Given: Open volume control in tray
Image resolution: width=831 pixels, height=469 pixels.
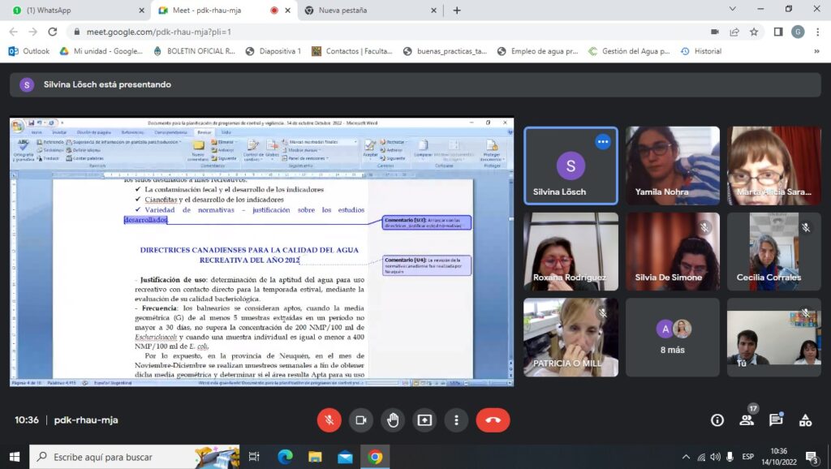Looking at the screenshot, I should (716, 457).
